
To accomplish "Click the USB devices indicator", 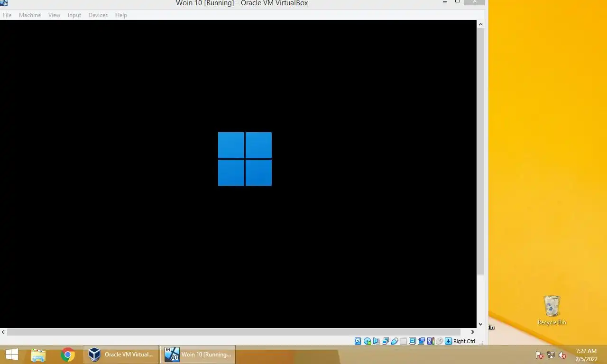I will [395, 341].
